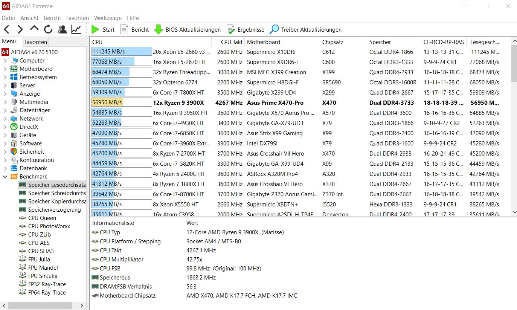Open the Hilfe menu

pyautogui.click(x=133, y=18)
